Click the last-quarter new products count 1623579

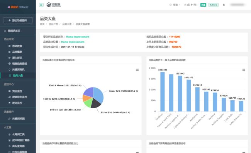[176, 47]
